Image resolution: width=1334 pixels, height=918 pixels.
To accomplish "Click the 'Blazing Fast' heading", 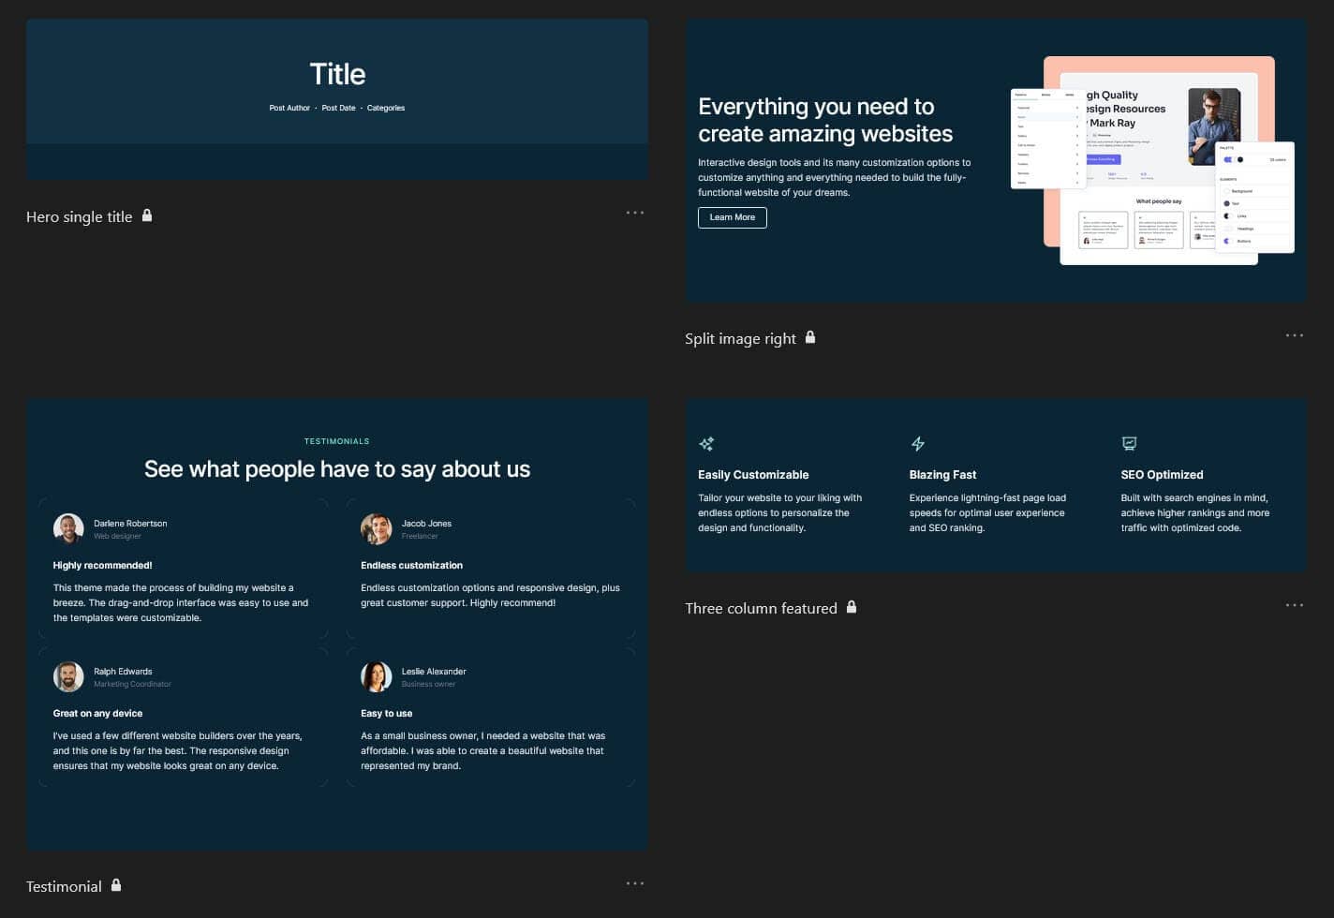I will [942, 475].
